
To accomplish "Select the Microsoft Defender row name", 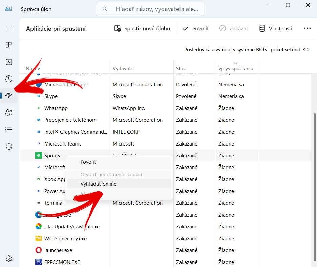I will [66, 84].
